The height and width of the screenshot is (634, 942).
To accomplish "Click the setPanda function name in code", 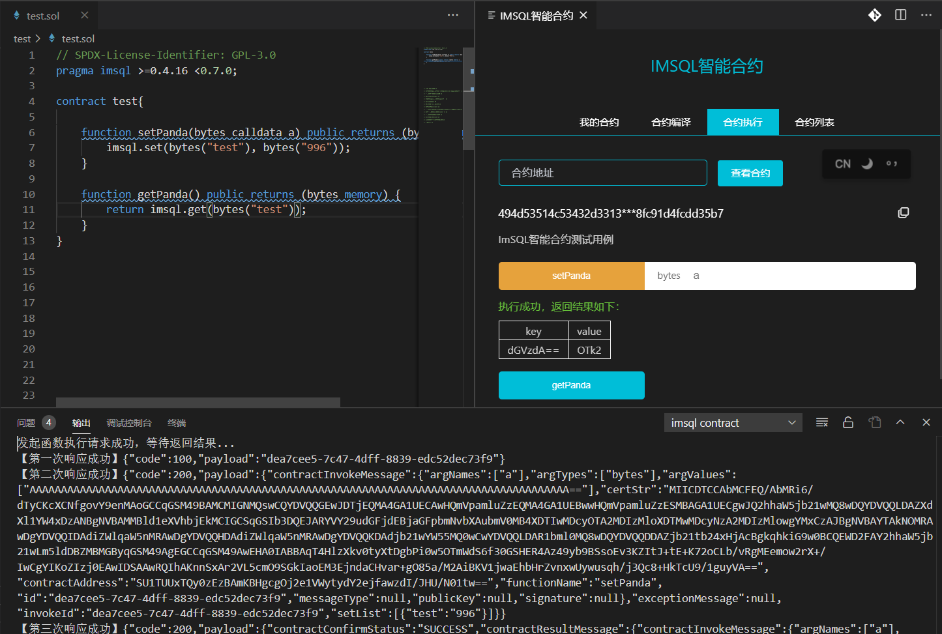I will 163,132.
